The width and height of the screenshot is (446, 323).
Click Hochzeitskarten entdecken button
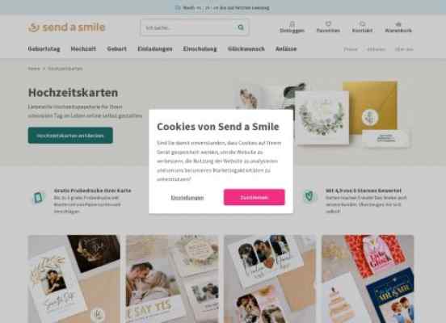[x=70, y=136]
